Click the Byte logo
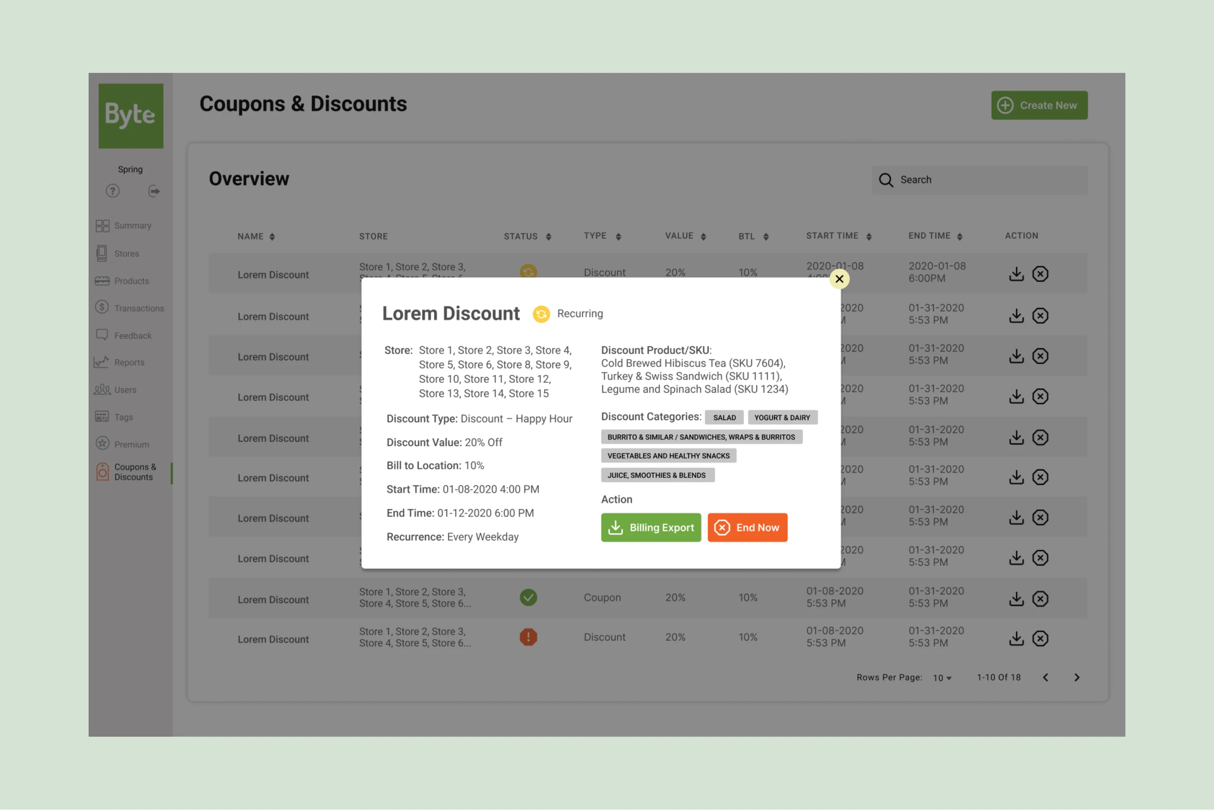1214x810 pixels. tap(131, 116)
